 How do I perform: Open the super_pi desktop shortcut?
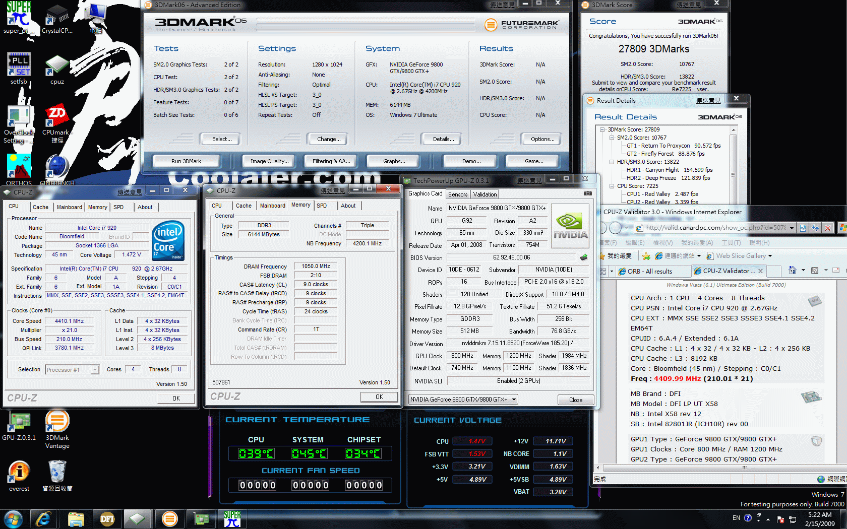(x=19, y=18)
